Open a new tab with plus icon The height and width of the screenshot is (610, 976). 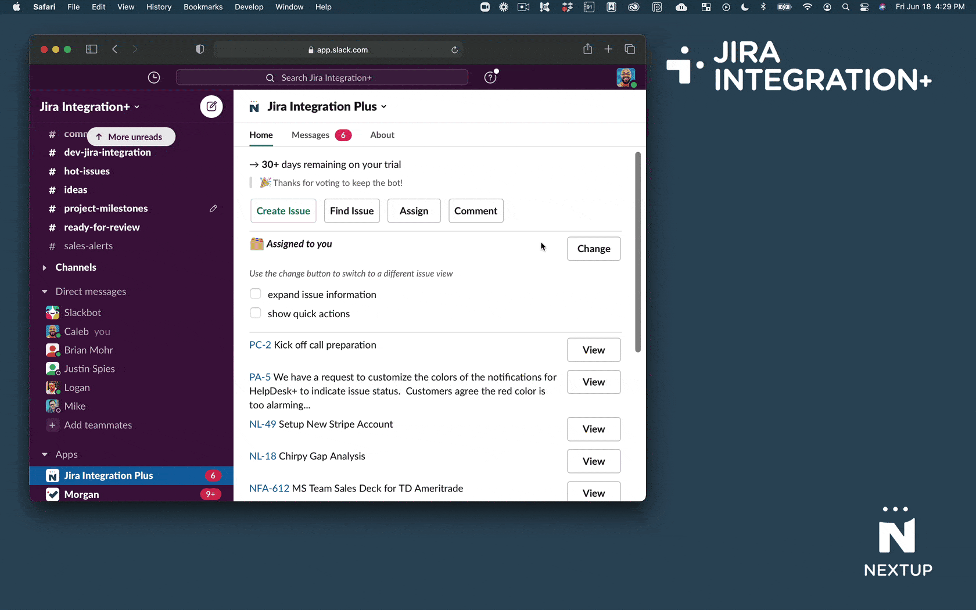point(608,49)
